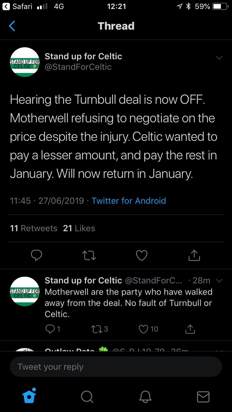Open Stand up for Celtic profile avatar
This screenshot has height=412, width=232.
25,62
